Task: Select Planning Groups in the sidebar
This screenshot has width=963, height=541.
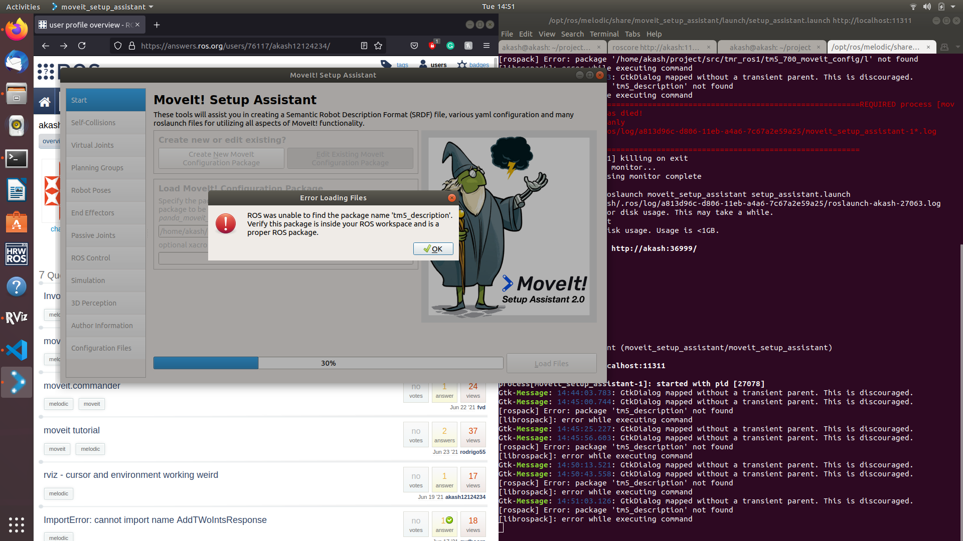Action: (106, 168)
